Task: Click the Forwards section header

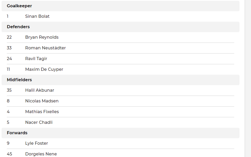Action: click(17, 133)
